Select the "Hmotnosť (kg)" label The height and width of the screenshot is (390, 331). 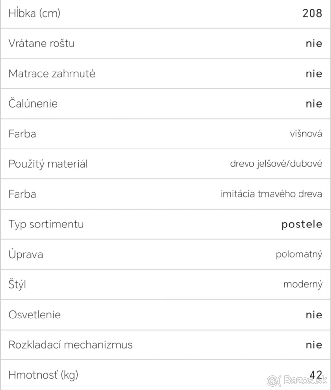(x=43, y=375)
